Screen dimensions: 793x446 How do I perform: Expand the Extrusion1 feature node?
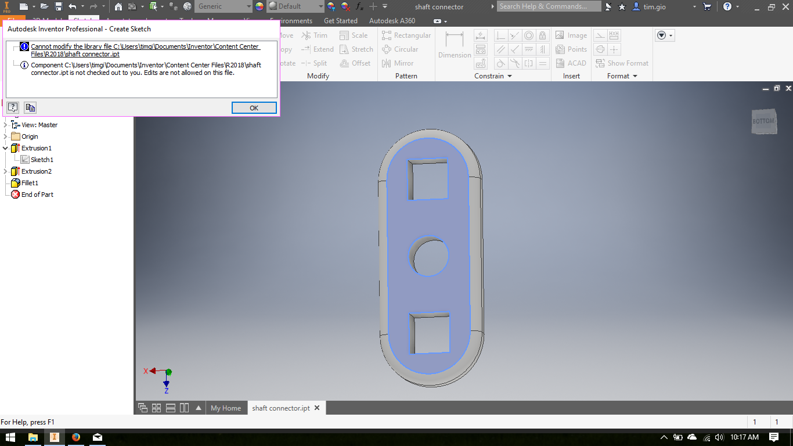5,148
